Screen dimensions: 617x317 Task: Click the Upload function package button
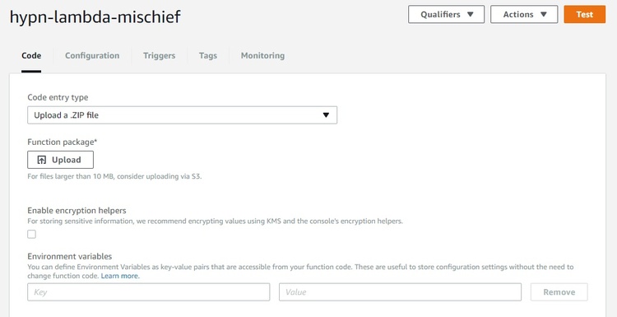[61, 160]
